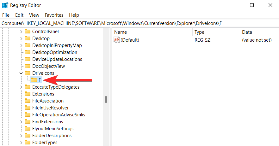Expand the ExecuteTypeDelegates key
The image size is (279, 146).
[x=21, y=87]
